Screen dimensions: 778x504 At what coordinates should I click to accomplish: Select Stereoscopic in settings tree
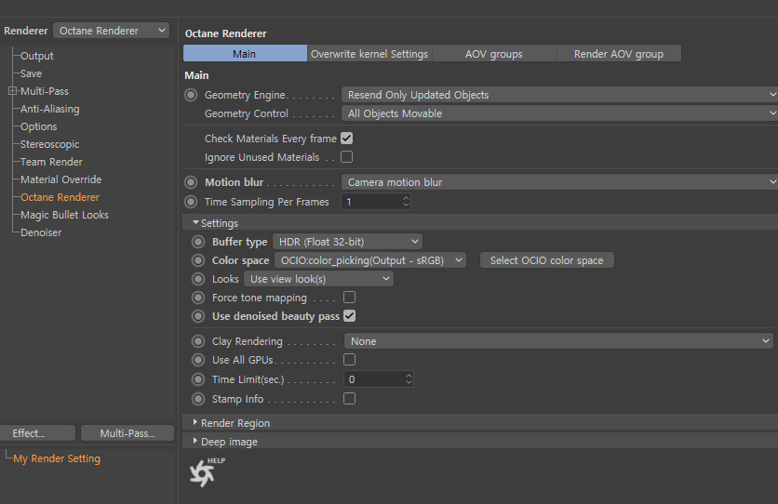(x=49, y=144)
